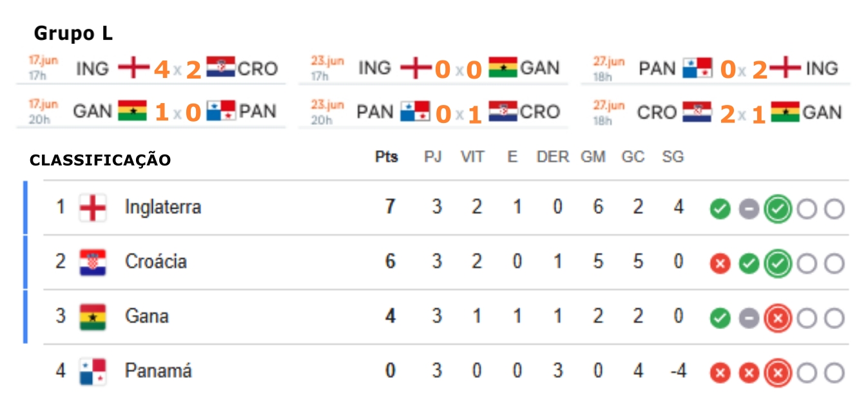Open ING 4 x 2 CRO match

(x=152, y=69)
